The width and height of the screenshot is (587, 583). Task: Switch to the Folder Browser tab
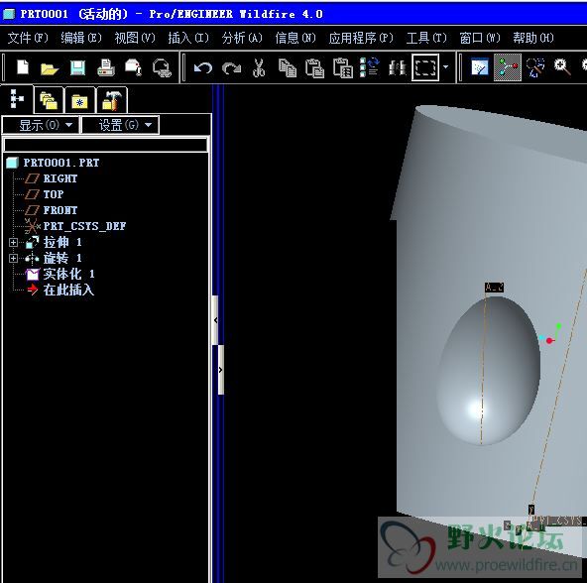(x=49, y=100)
